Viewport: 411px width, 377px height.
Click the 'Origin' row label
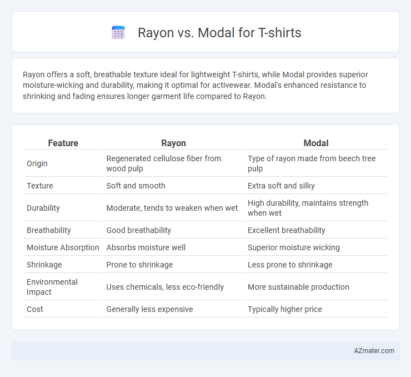(x=37, y=163)
